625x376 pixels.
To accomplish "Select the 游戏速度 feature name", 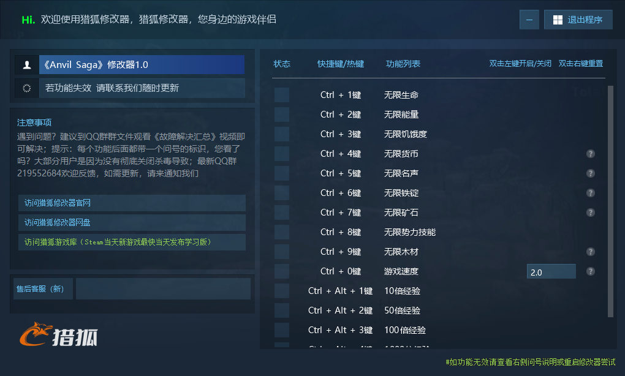I will pyautogui.click(x=401, y=271).
